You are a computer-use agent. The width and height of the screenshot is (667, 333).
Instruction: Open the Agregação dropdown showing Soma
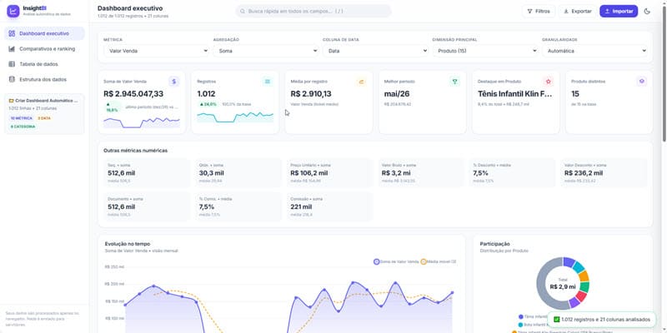coord(266,51)
